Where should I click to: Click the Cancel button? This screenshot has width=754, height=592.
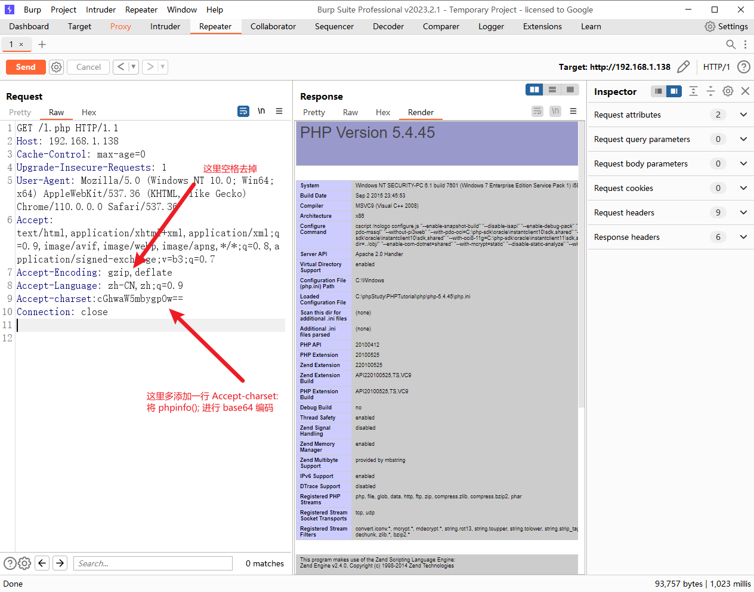88,67
